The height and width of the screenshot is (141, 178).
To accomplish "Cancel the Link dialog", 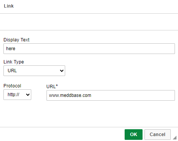I will click(x=157, y=135).
